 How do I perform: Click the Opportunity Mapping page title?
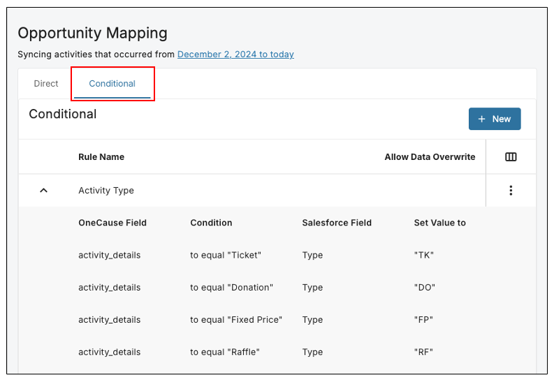coord(93,34)
